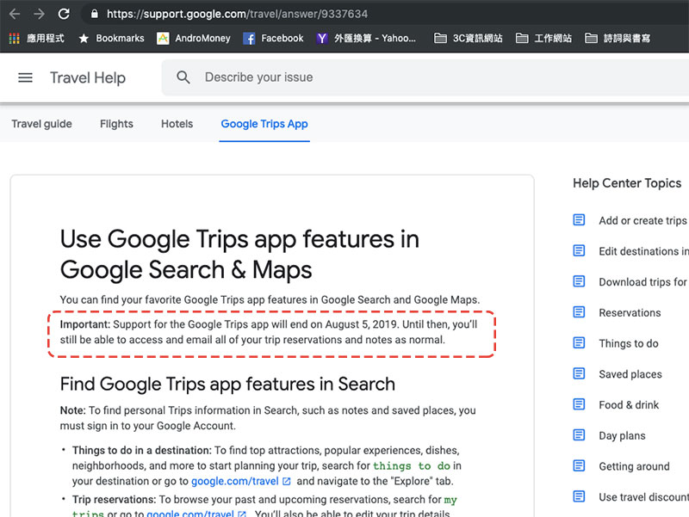The image size is (689, 517).
Task: Click the Day plans document icon
Action: [579, 435]
